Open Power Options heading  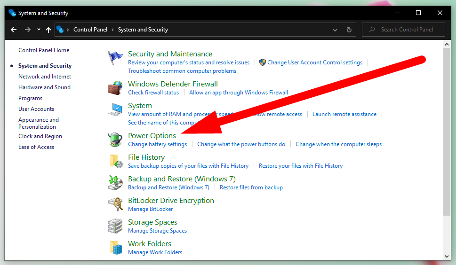[152, 135]
